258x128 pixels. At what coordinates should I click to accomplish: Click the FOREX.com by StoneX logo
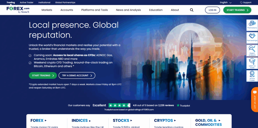click(x=18, y=10)
